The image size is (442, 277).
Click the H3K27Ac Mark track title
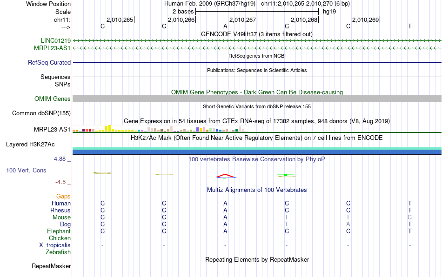257,138
